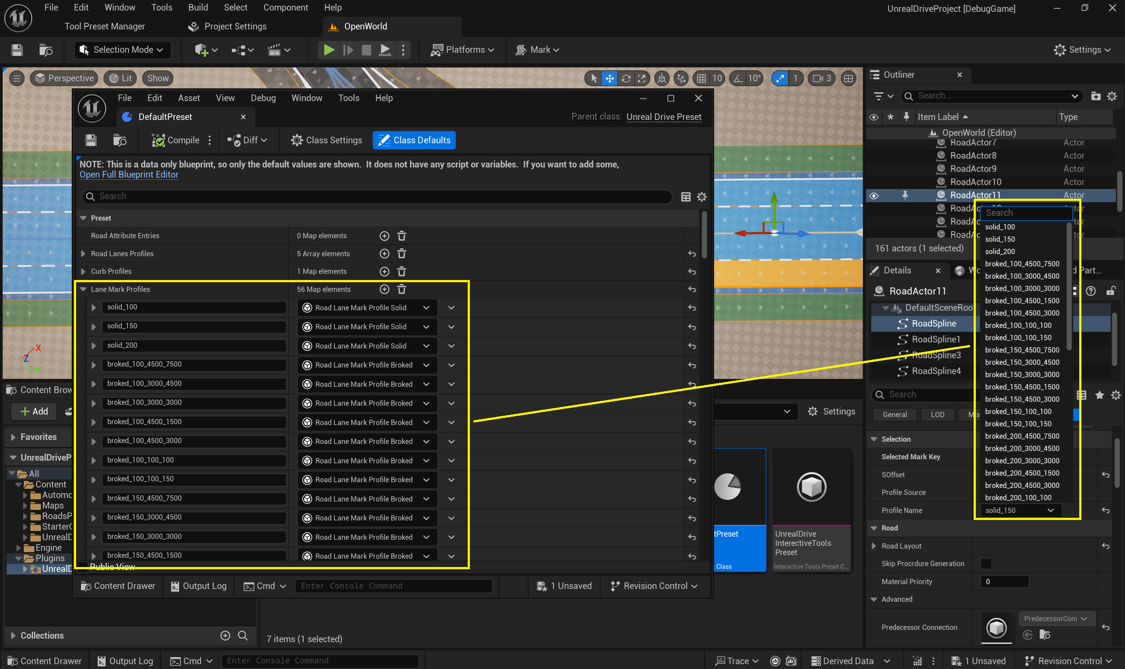Toggle viewport grid snapping
This screenshot has width=1125, height=669.
tap(701, 78)
